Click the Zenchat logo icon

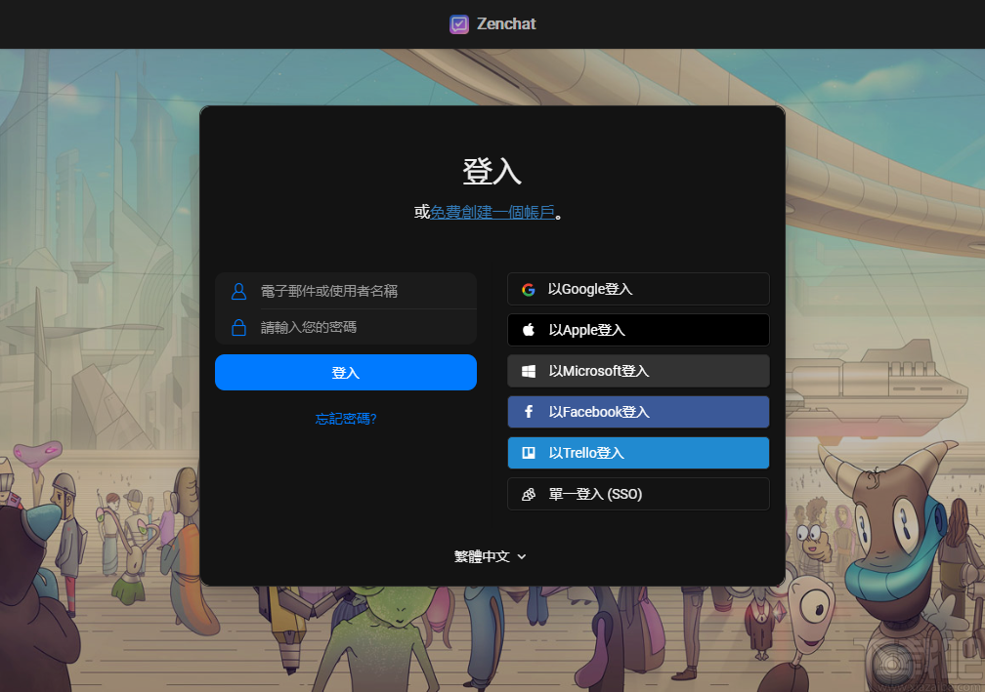coord(459,24)
